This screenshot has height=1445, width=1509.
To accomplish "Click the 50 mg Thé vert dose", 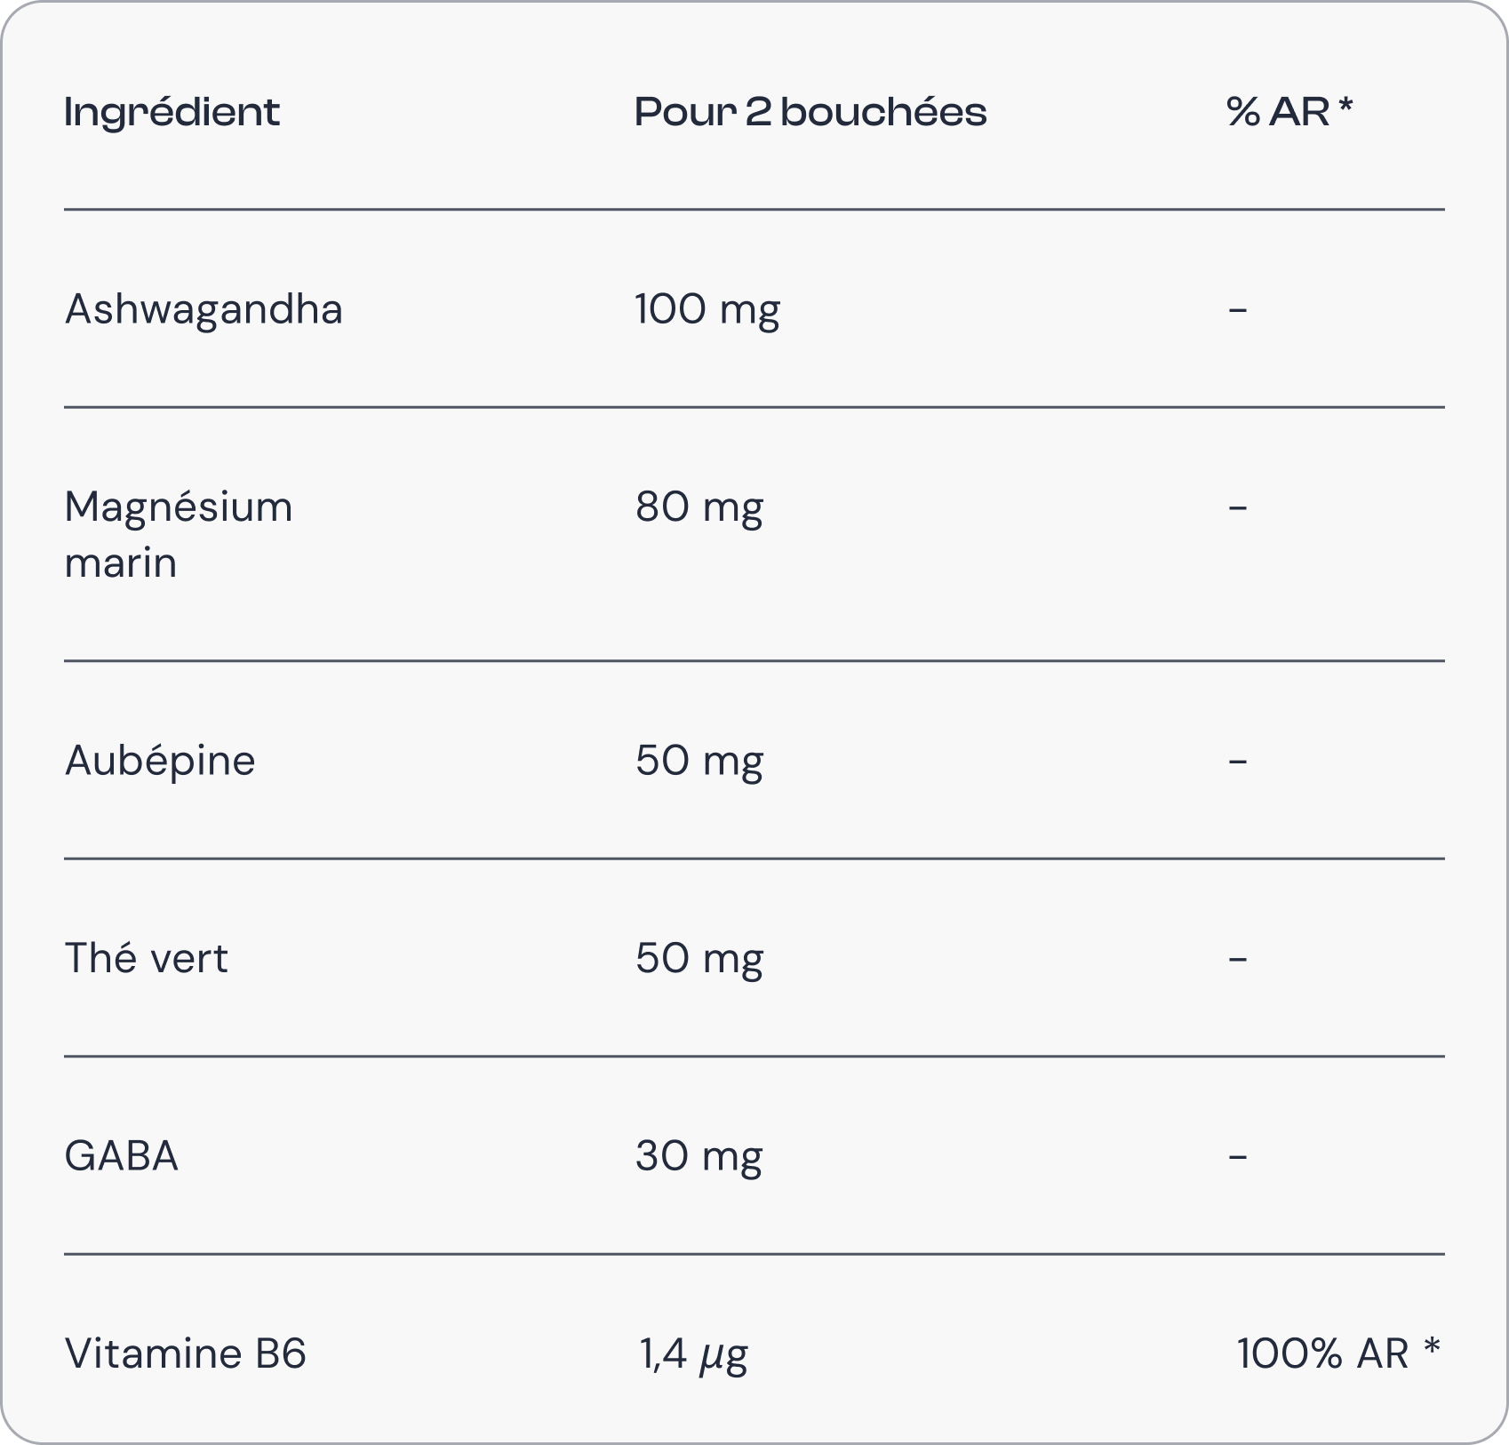I will 699,959.
